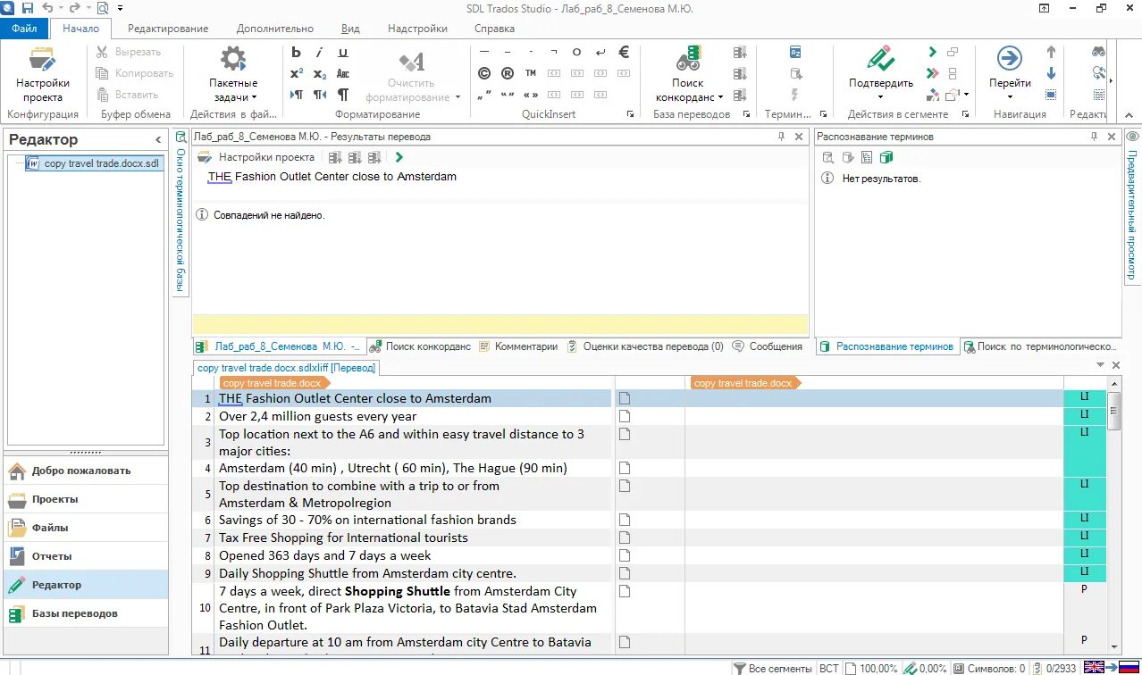Click the Подтвердить confirm segment icon
The height and width of the screenshot is (675, 1142).
[x=881, y=60]
